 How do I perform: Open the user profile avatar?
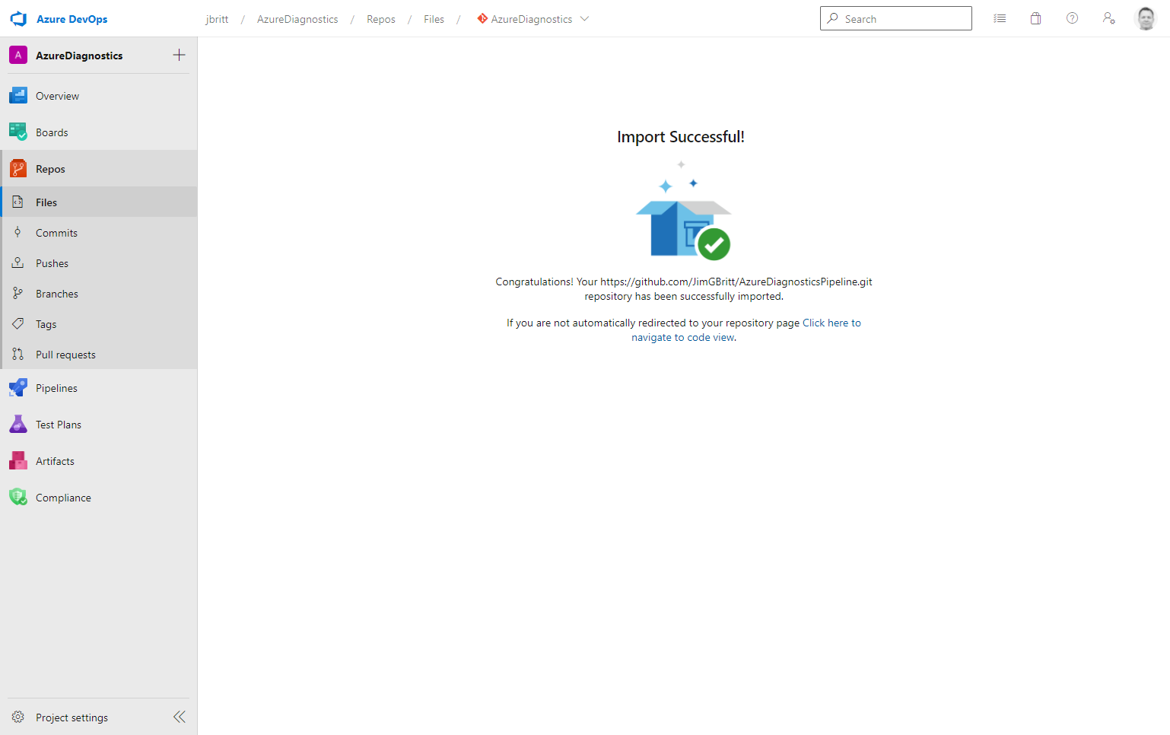click(1146, 18)
